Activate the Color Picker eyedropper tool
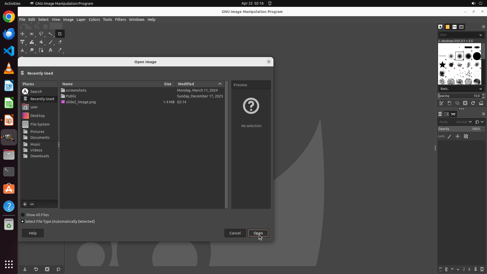The image size is (487, 274). pyautogui.click(x=60, y=50)
